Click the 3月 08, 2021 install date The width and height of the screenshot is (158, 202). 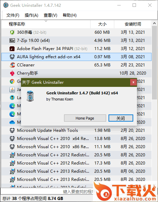point(133,57)
